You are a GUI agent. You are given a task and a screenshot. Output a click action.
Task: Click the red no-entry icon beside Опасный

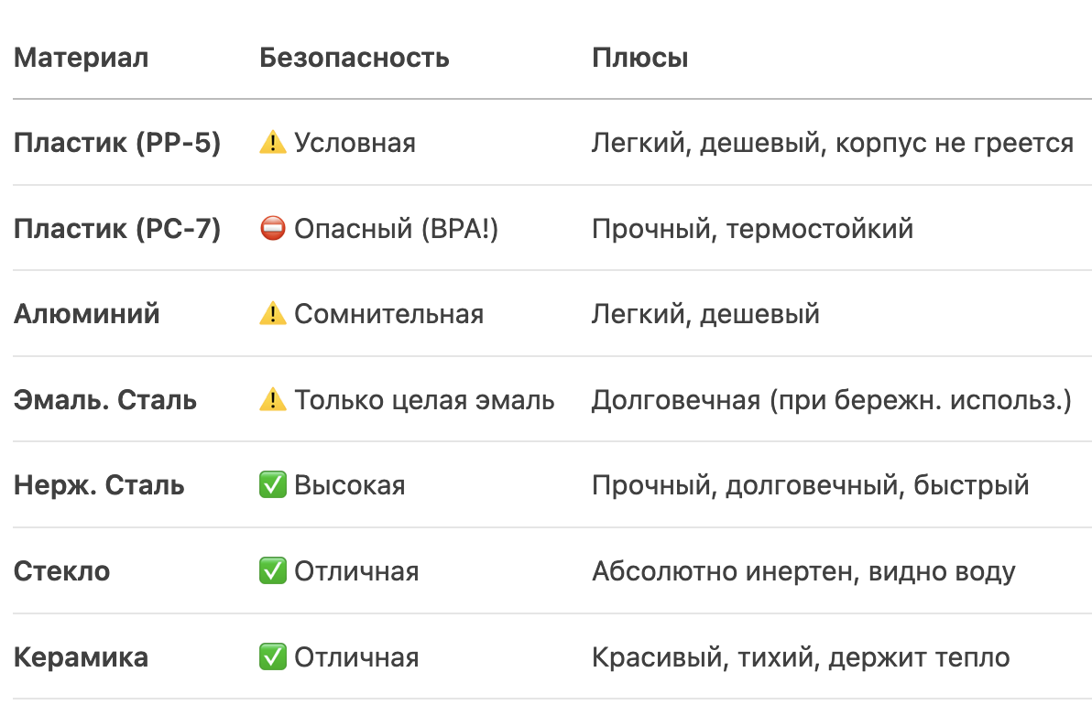(272, 228)
